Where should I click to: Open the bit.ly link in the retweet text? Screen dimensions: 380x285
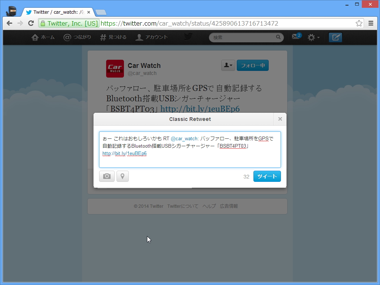click(x=124, y=153)
